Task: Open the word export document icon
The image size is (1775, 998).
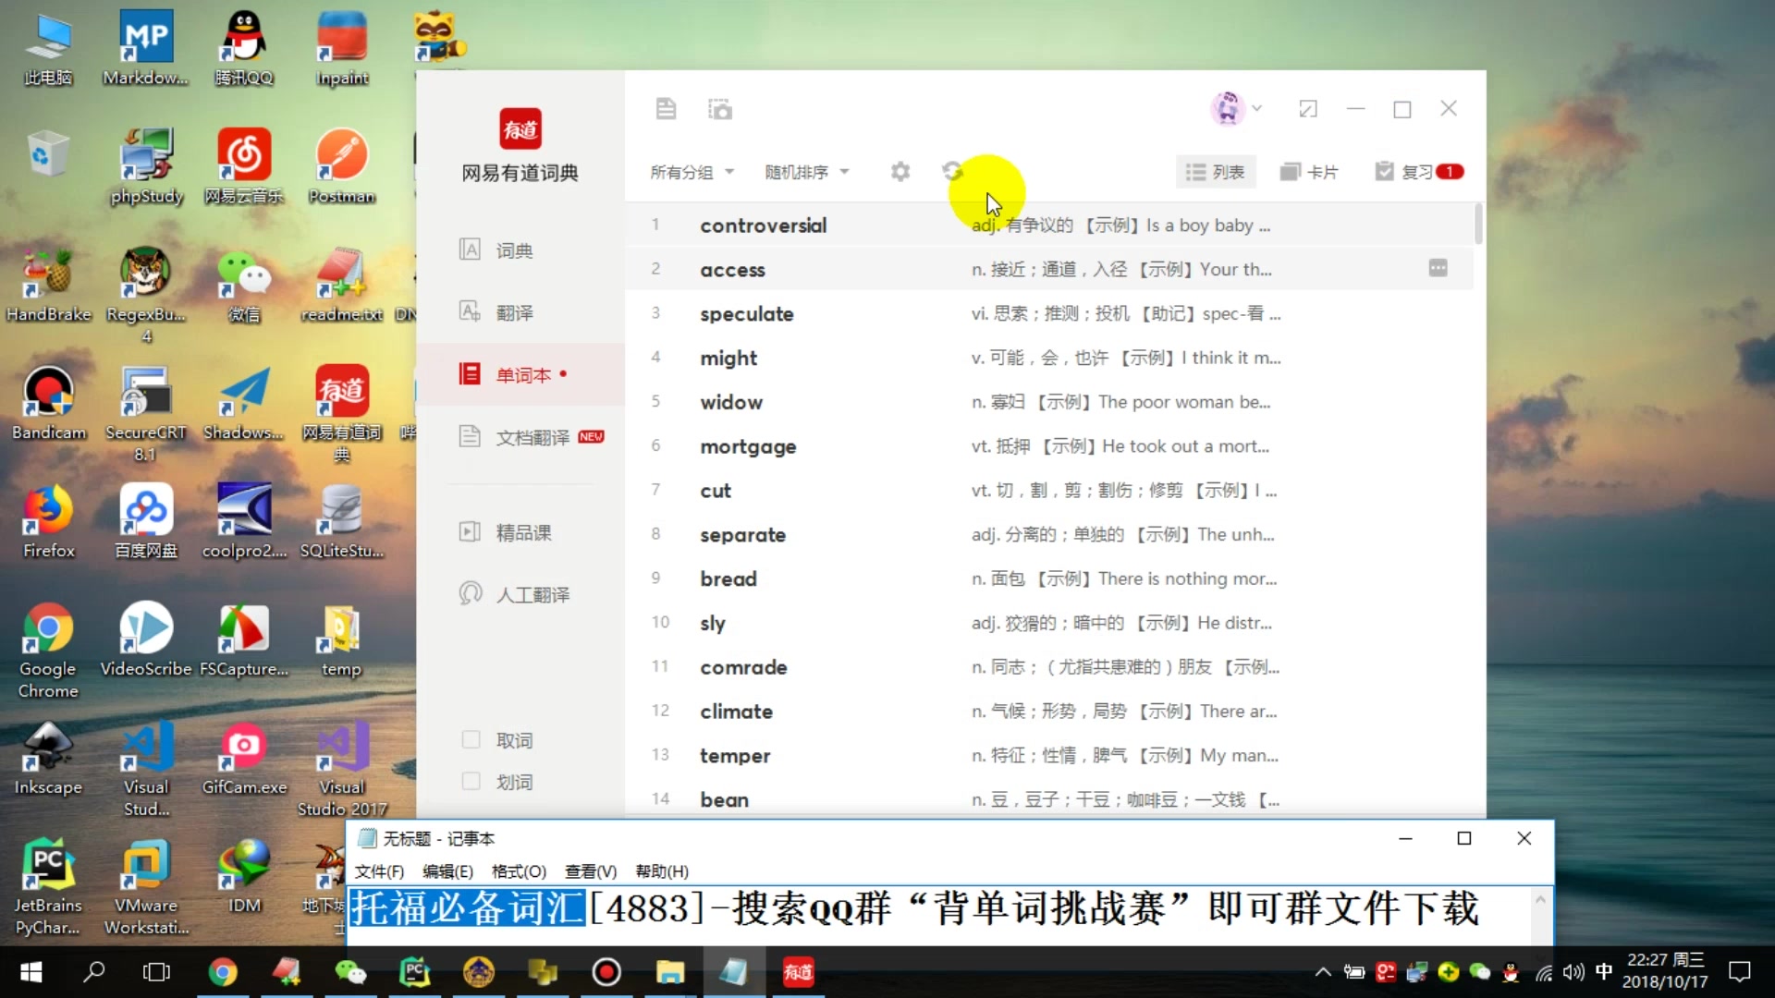Action: (x=666, y=108)
